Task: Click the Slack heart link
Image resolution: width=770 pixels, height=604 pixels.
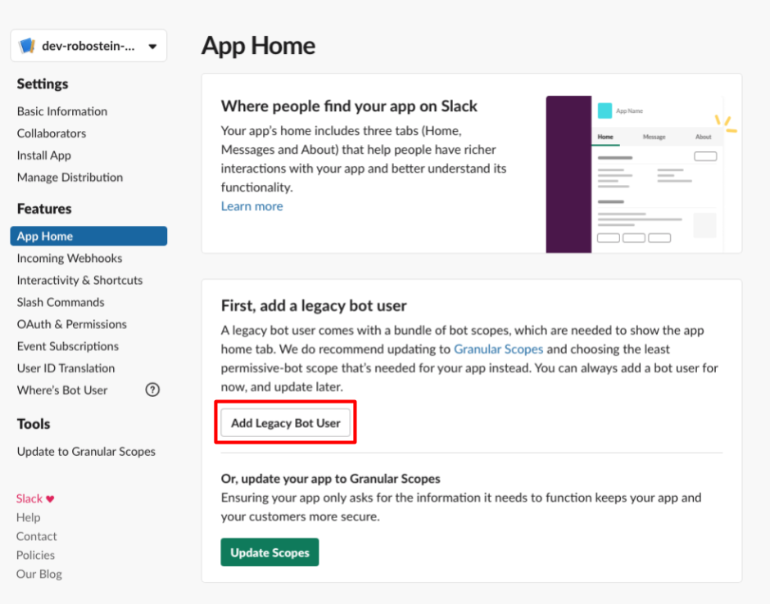Action: pyautogui.click(x=35, y=498)
